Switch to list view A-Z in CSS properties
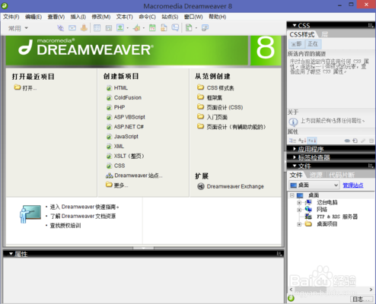This screenshot has width=376, height=304. click(x=302, y=141)
